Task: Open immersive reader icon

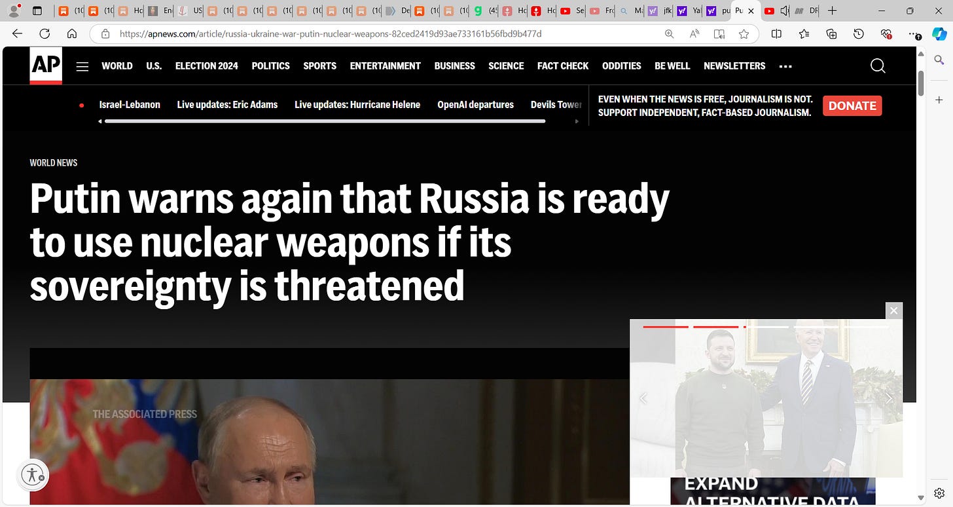Action: point(719,34)
